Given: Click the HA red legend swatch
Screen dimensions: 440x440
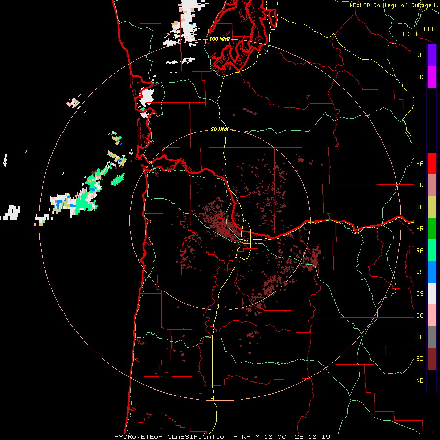Looking at the screenshot, I should pos(432,163).
